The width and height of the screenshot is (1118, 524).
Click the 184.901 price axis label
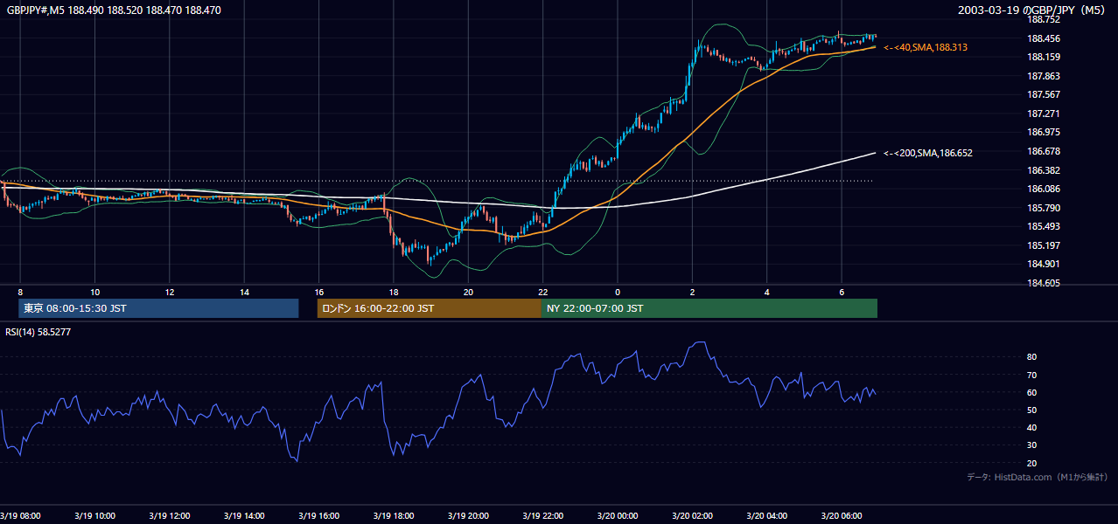click(x=1044, y=264)
